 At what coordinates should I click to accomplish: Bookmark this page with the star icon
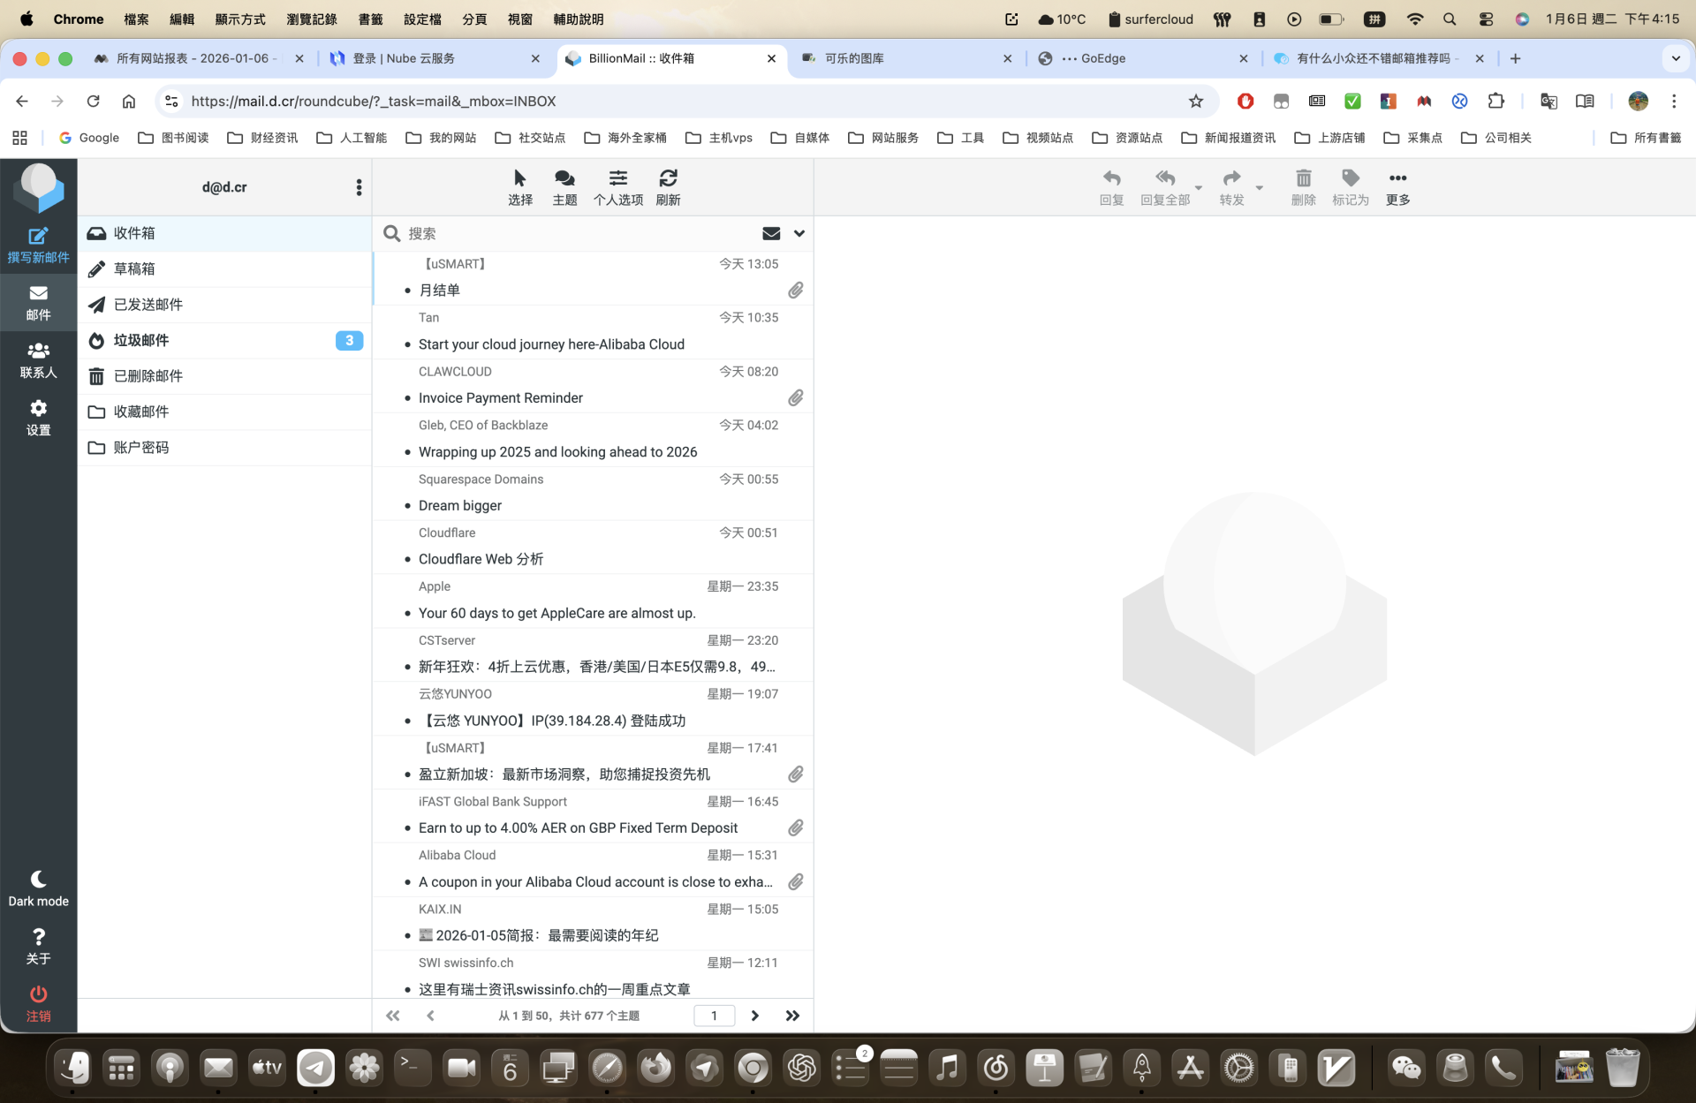tap(1196, 102)
